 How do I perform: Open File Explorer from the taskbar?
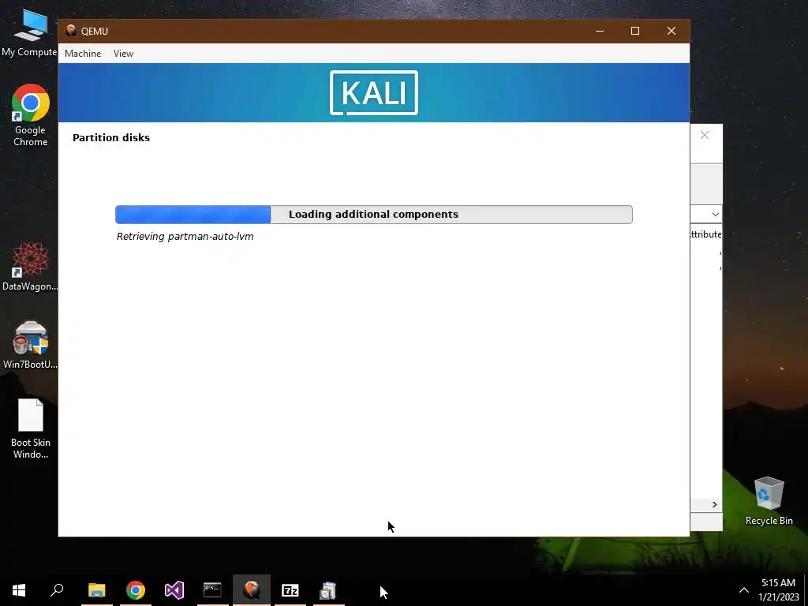pos(96,590)
